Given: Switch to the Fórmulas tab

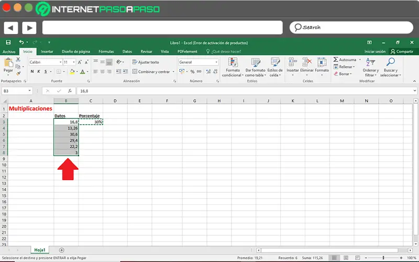Looking at the screenshot, I should point(106,51).
